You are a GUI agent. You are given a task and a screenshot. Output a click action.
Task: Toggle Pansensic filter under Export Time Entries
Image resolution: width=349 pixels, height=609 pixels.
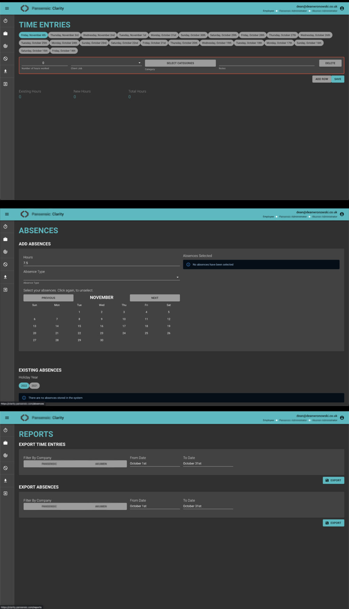pos(49,464)
